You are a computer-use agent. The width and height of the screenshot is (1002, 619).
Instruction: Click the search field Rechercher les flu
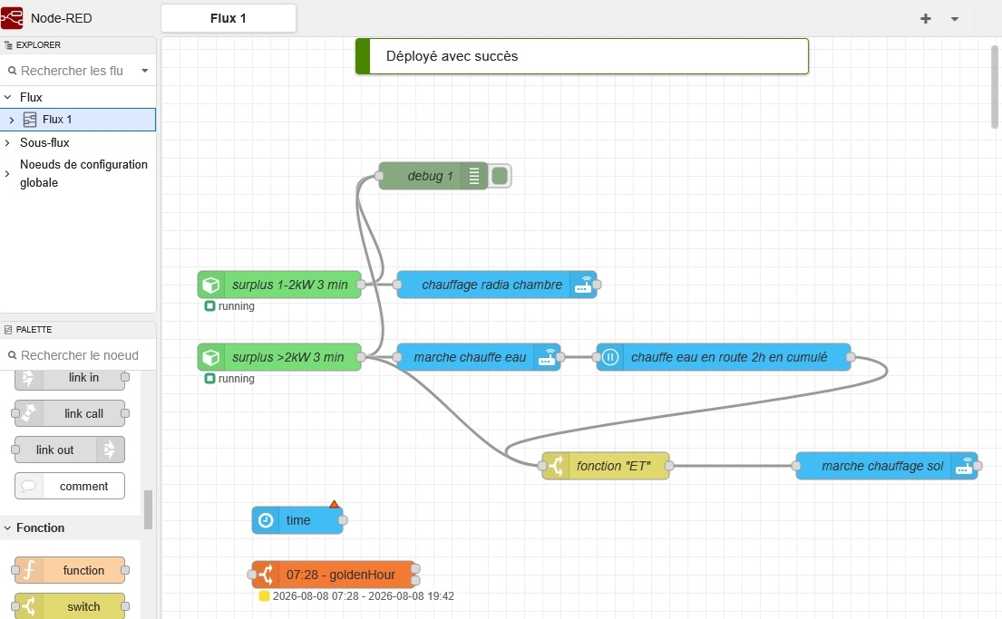(x=71, y=71)
